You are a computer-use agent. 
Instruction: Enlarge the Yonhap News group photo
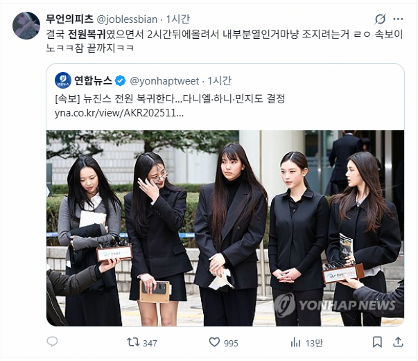click(225, 228)
